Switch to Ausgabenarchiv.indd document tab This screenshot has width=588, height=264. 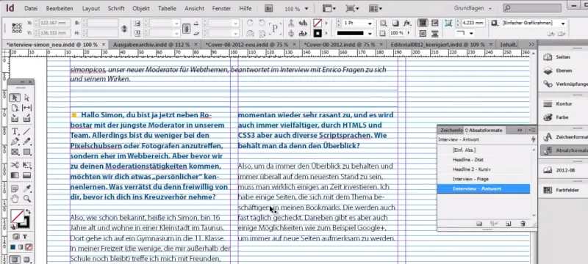151,45
